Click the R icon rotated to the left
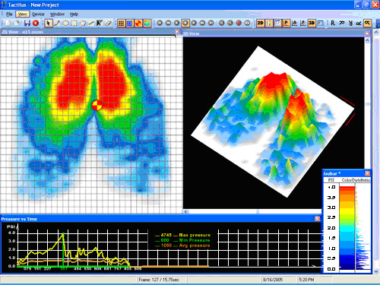Screen dimensions: 380x285 tap(342, 23)
